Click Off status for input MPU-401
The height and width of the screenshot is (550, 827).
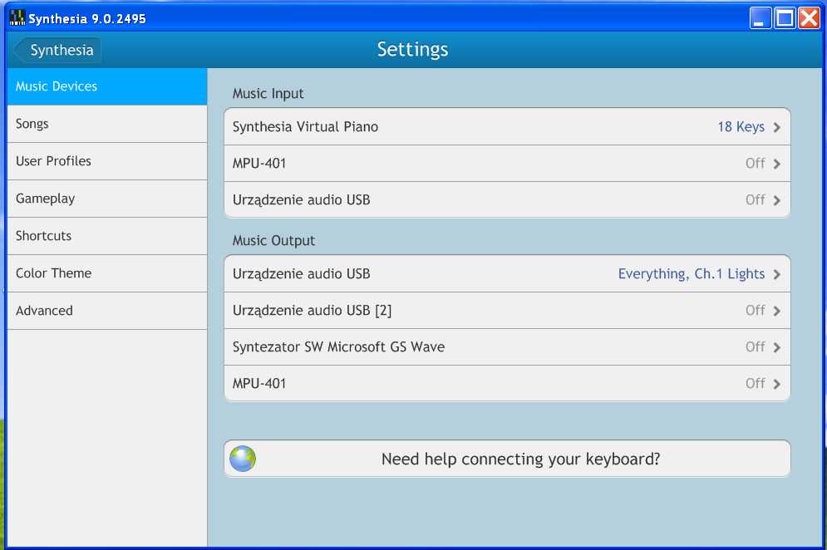pos(756,164)
